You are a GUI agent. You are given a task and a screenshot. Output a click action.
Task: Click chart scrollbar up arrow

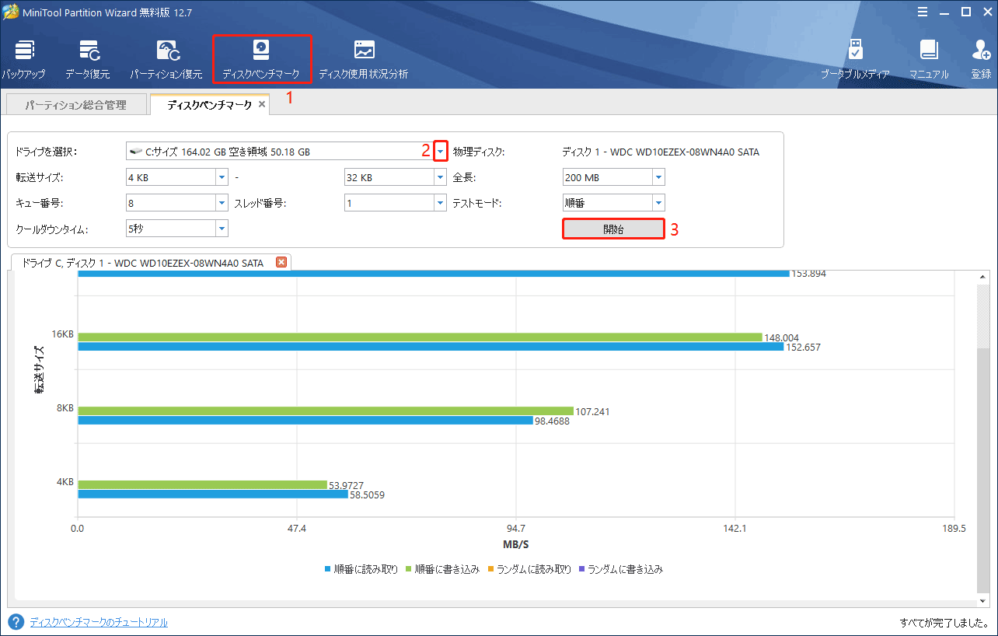click(x=982, y=277)
